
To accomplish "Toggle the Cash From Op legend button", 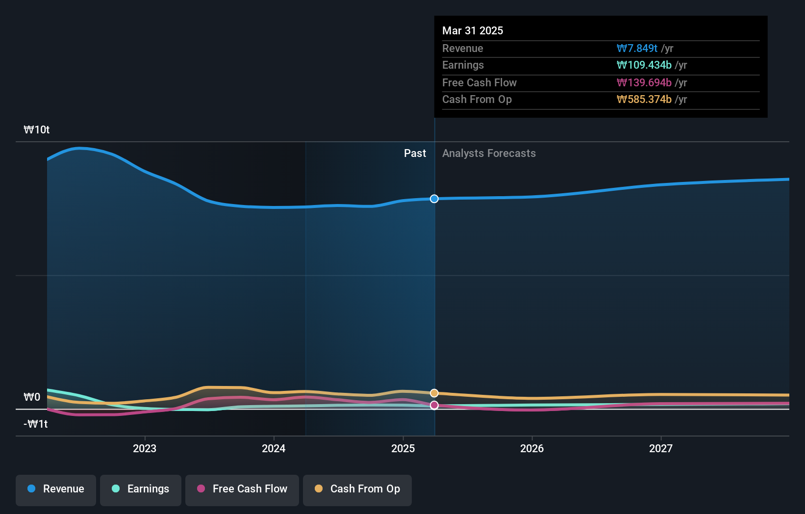I will click(357, 490).
